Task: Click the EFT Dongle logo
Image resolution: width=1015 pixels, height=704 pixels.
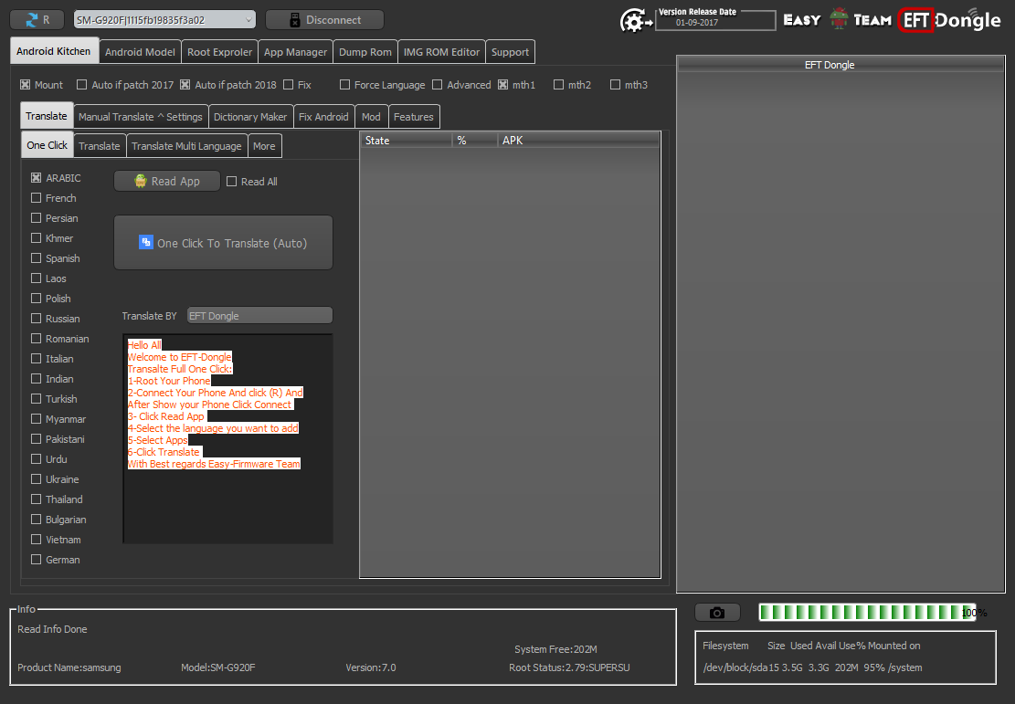Action: point(950,20)
